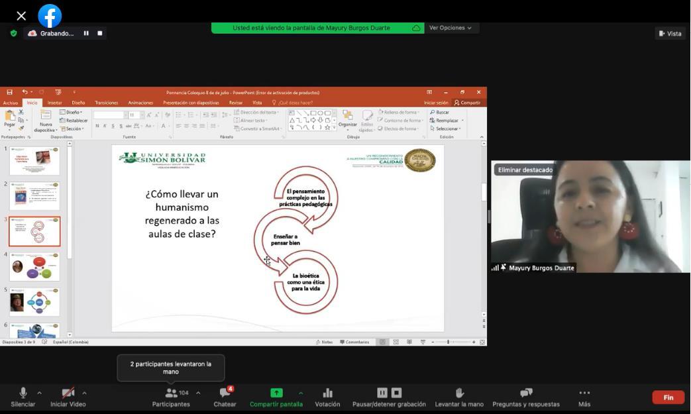Open Zoom Participantes panel
The width and height of the screenshot is (691, 414).
click(x=171, y=397)
